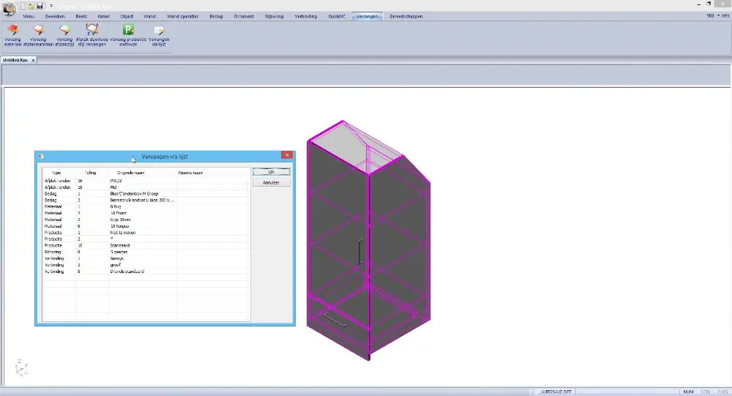Screen dimensions: 732x396
Task: Close the Untitled.Kps document tab
Action: [33, 60]
